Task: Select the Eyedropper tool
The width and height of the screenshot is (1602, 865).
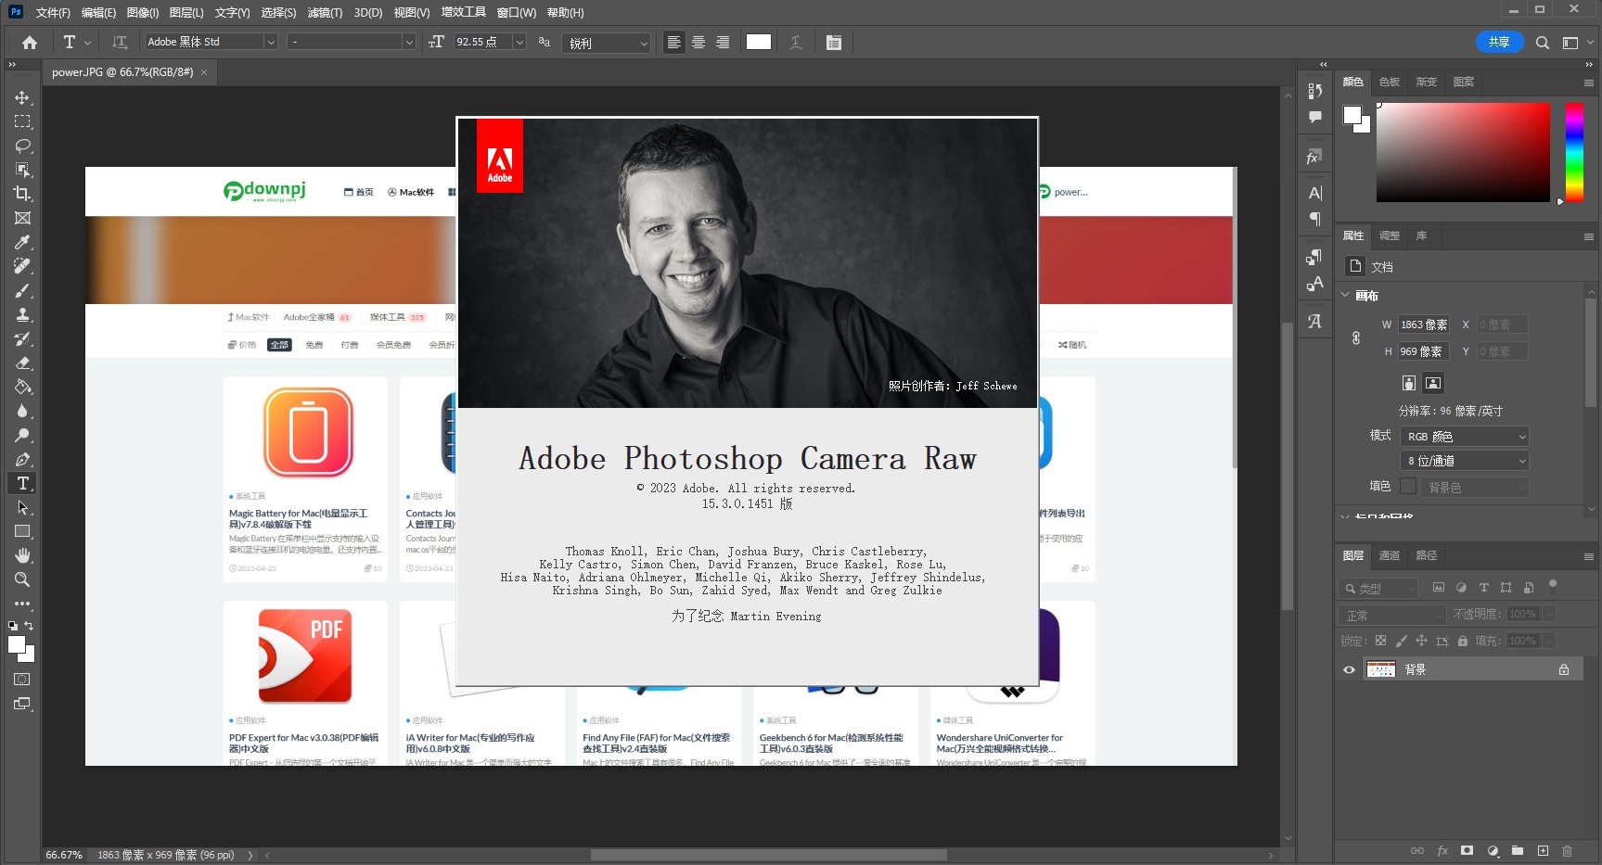Action: point(22,243)
